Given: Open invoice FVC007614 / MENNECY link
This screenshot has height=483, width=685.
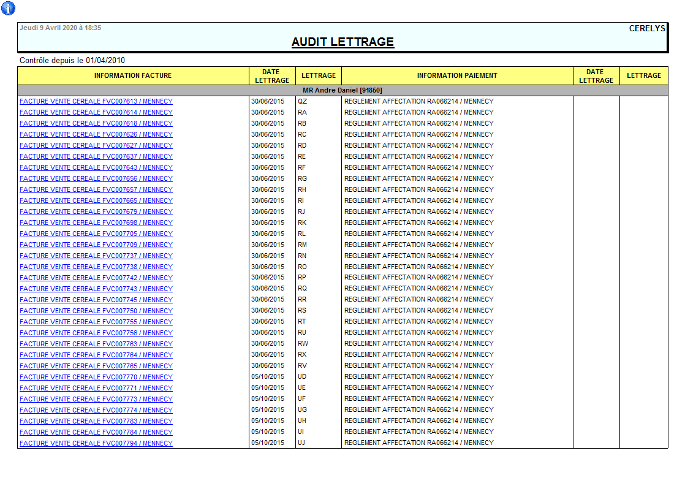Looking at the screenshot, I should 96,113.
